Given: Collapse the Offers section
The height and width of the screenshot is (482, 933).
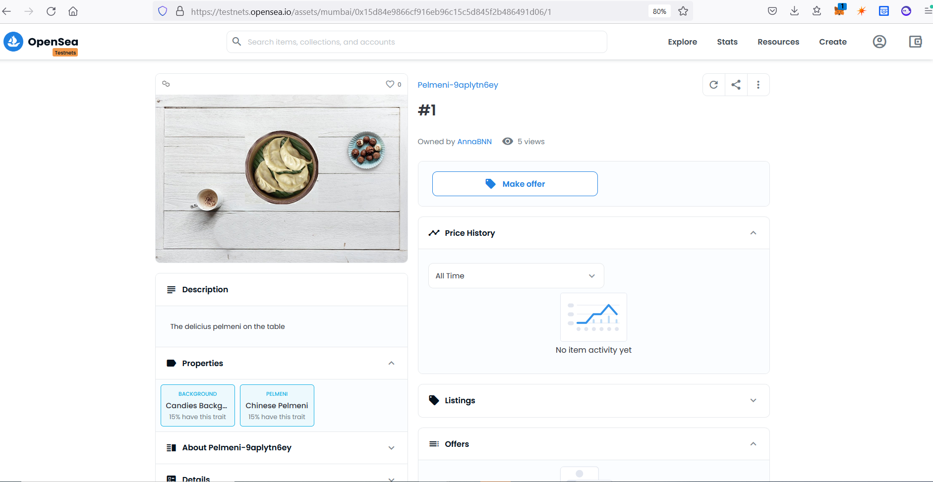Looking at the screenshot, I should tap(753, 444).
